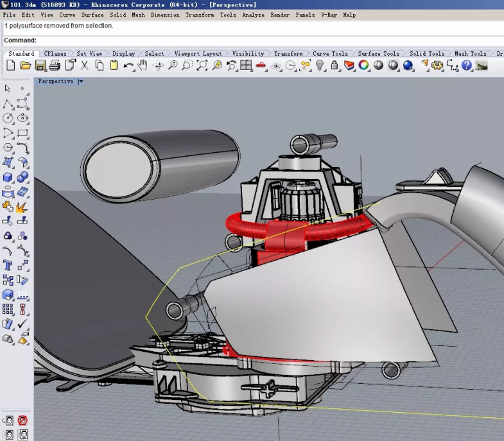Toggle the light bulb show/hide icon

click(x=320, y=65)
